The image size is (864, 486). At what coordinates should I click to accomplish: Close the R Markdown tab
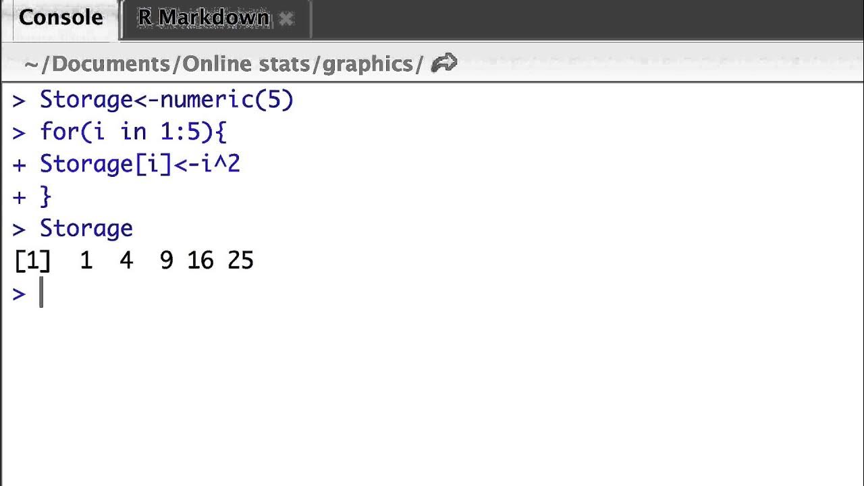(286, 19)
